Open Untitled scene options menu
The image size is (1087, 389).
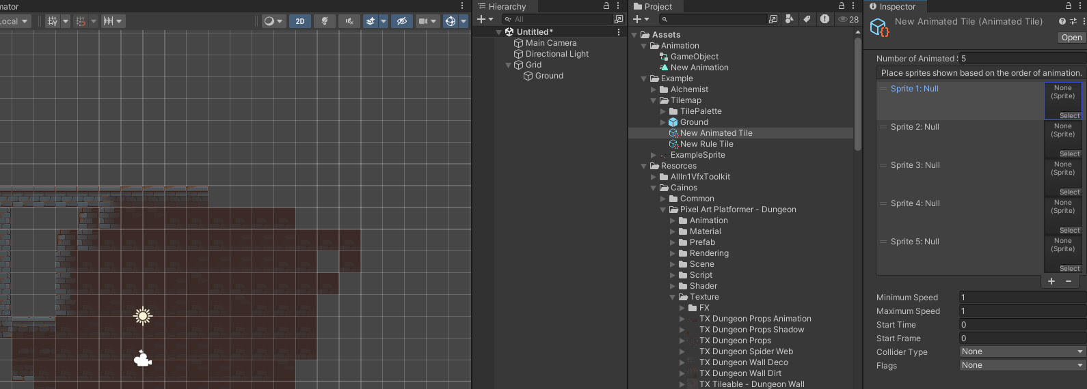click(x=619, y=32)
